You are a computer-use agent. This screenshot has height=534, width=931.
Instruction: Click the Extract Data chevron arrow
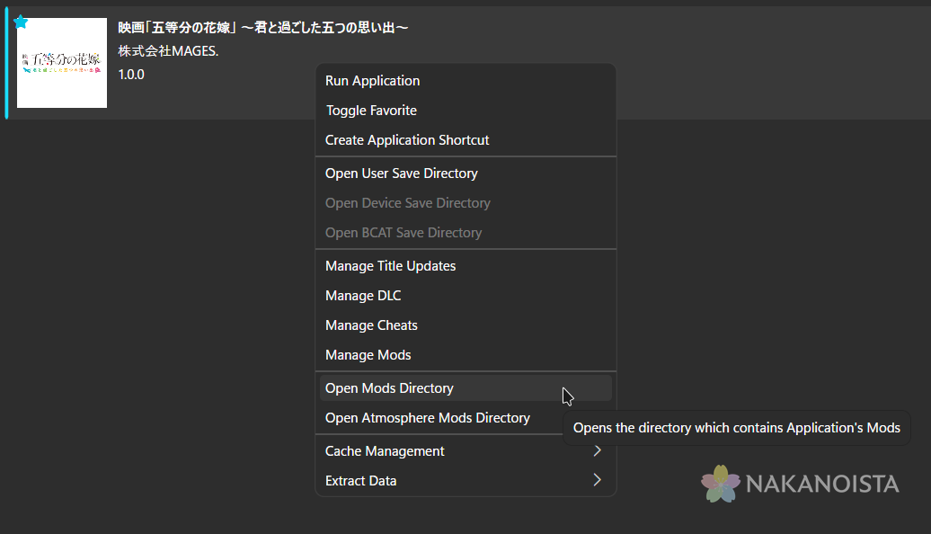(598, 481)
